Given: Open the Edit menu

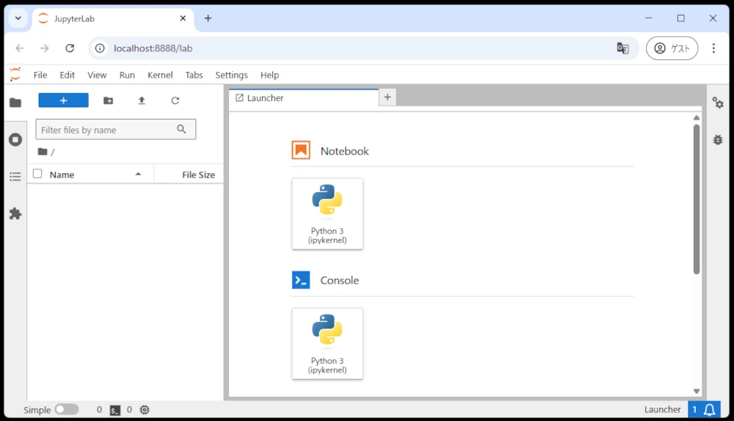Looking at the screenshot, I should tap(67, 75).
